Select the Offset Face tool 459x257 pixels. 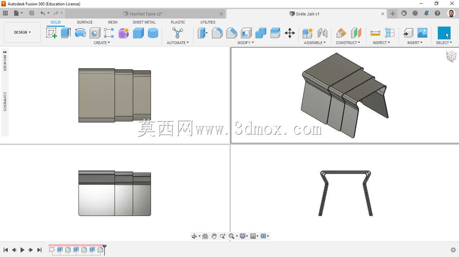coord(275,33)
